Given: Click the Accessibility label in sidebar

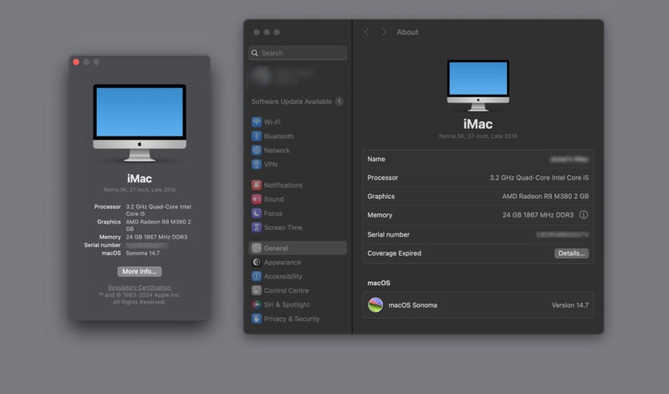Looking at the screenshot, I should click(283, 276).
